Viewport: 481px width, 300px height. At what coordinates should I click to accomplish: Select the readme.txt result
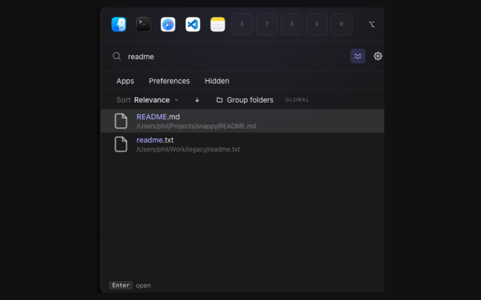242,144
